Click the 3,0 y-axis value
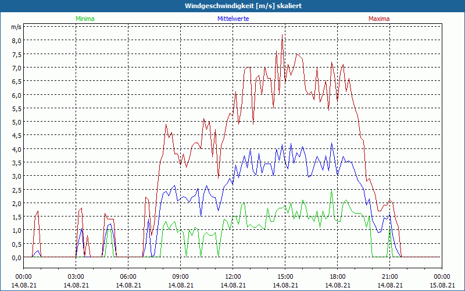465x291 pixels. pos(16,176)
